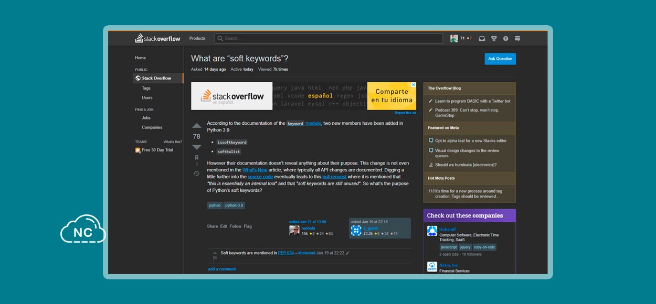Viewport: 656px width, 304px height.
Task: Click the "Report this ad" link
Action: pos(405,113)
